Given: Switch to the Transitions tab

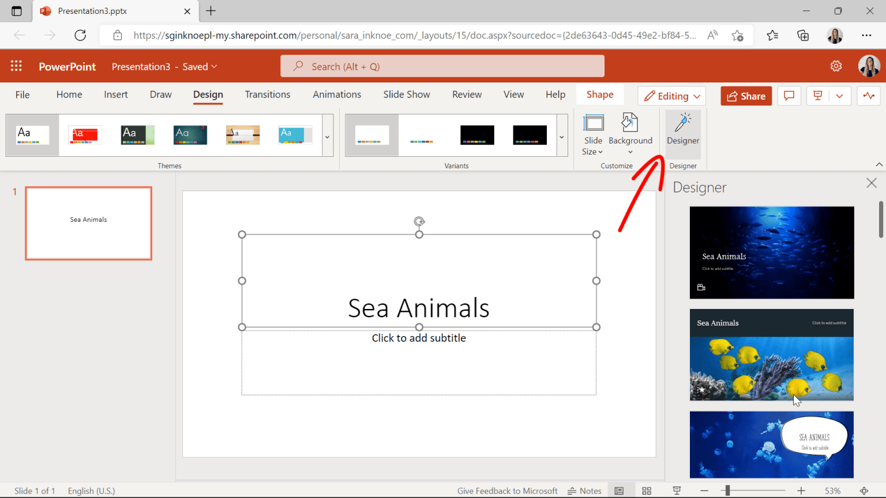Looking at the screenshot, I should coord(267,94).
